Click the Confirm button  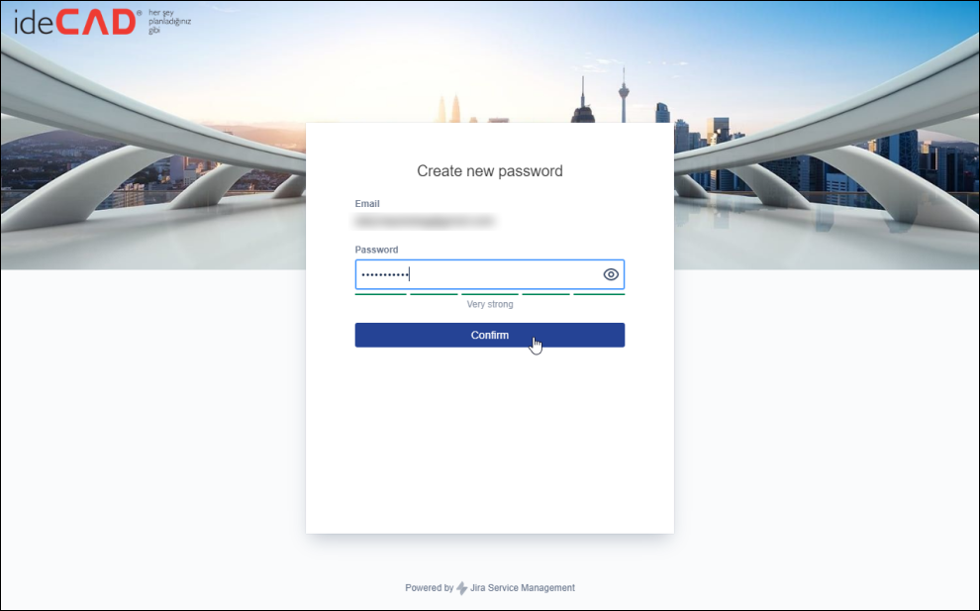point(489,335)
